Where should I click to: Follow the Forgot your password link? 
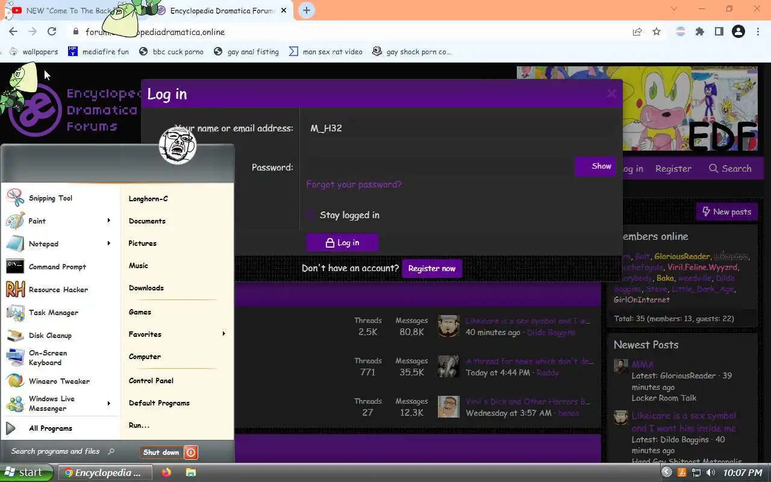pos(354,184)
